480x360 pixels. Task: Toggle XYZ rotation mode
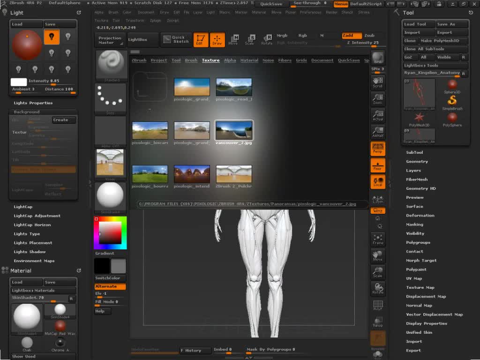point(378,210)
